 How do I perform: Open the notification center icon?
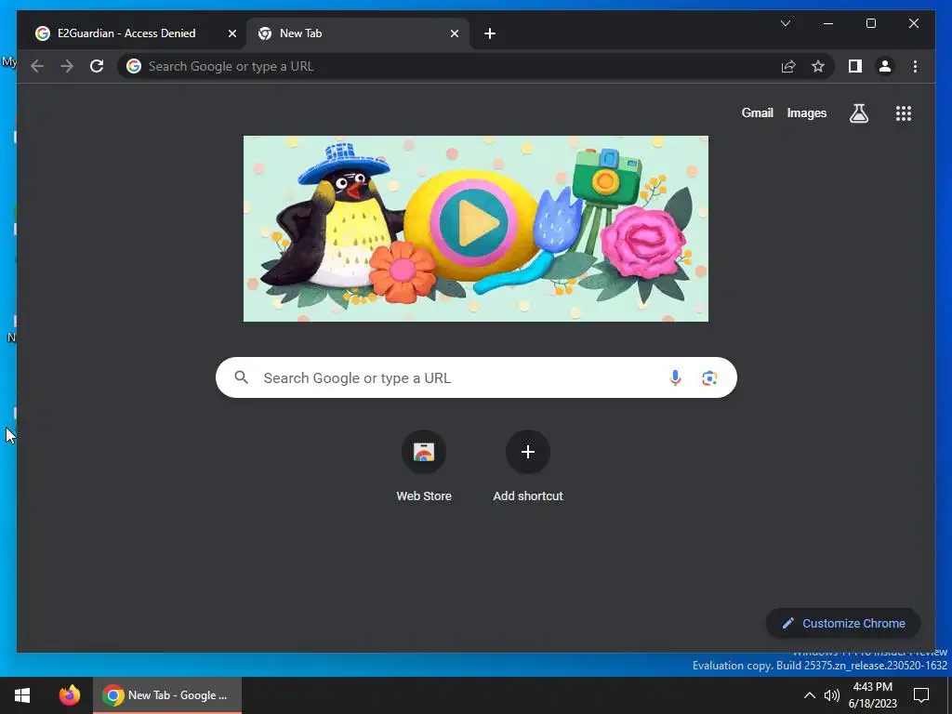pos(921,695)
